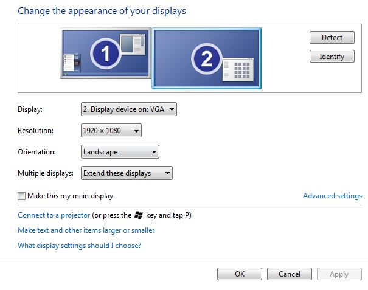The image size is (368, 290).
Task: Click the grid window thumbnail on monitor 2
Action: tap(238, 70)
